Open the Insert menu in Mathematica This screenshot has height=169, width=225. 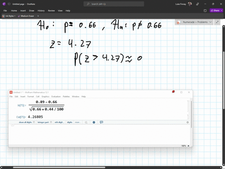click(23, 97)
